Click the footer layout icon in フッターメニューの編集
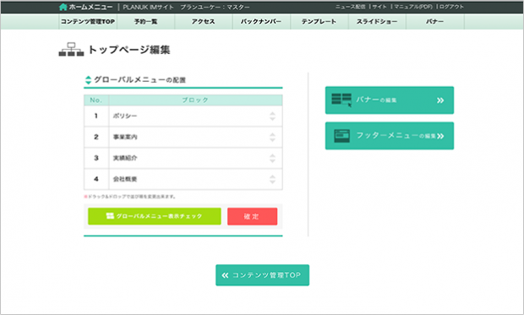The height and width of the screenshot is (315, 524). pos(342,136)
